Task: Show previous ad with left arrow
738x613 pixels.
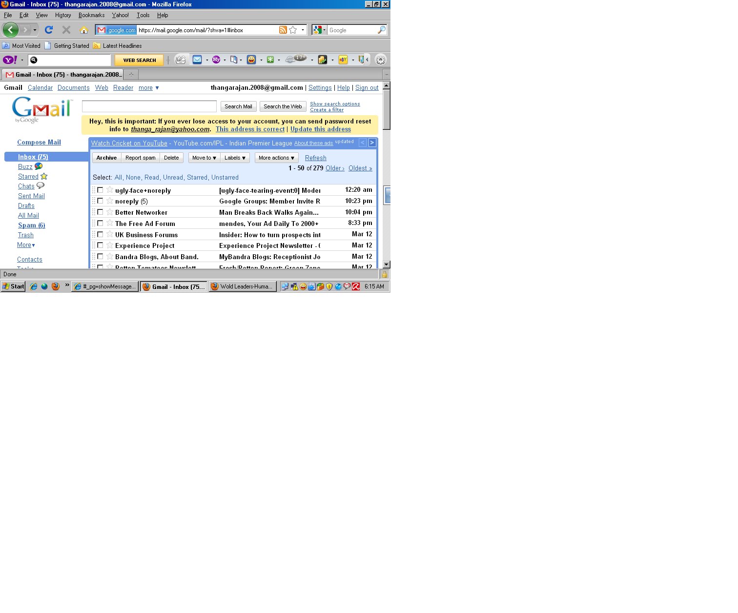Action: [x=363, y=143]
